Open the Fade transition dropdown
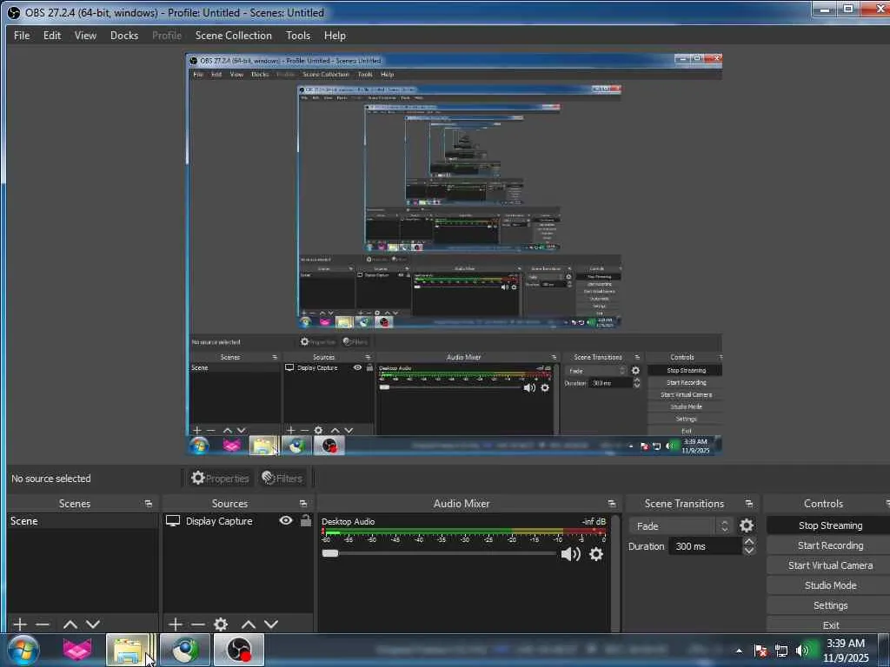 (x=681, y=525)
